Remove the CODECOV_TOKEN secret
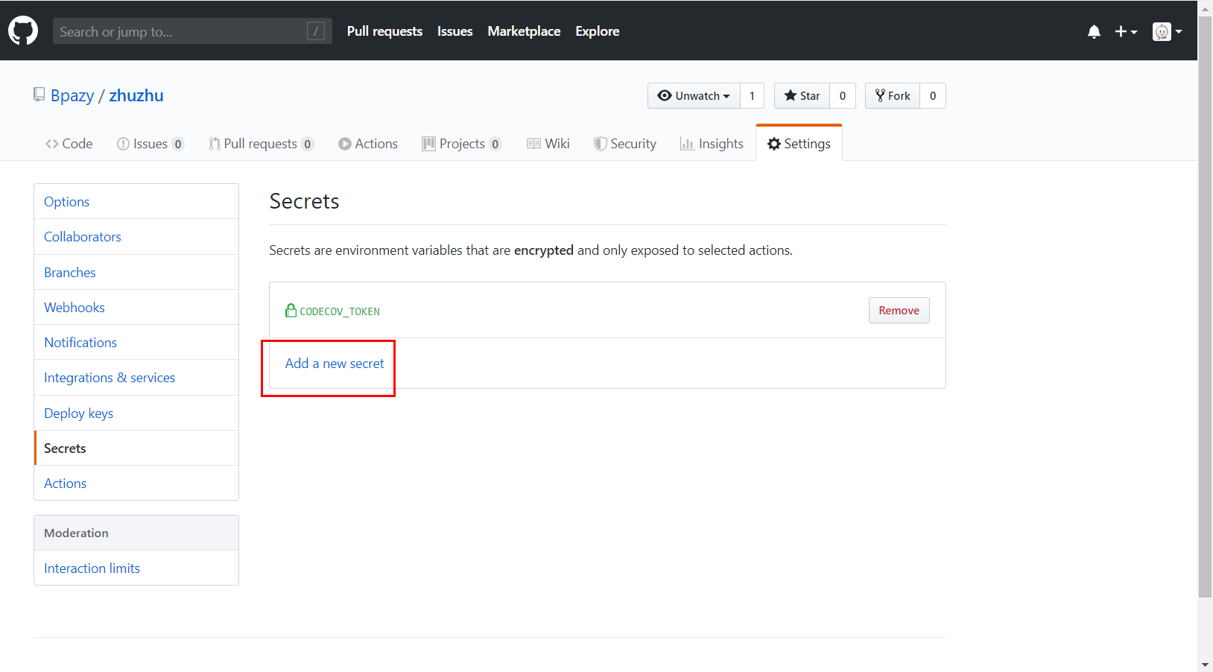 (x=899, y=310)
